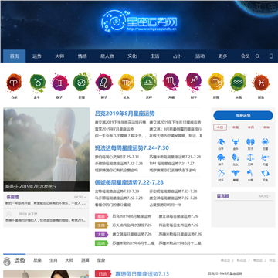The image size is (278, 278).
Task: Open the Virgo 处女 colored badge icon
Action: click(127, 83)
